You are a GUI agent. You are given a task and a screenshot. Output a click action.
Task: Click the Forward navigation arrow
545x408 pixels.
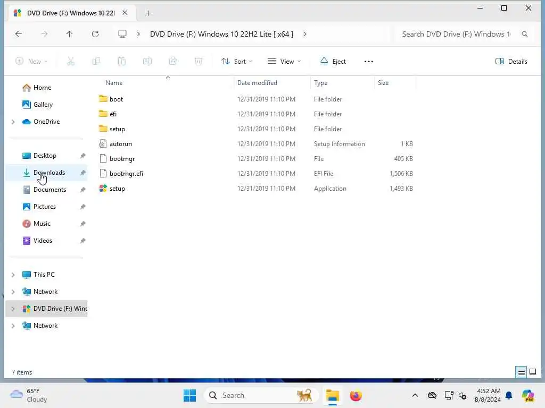44,34
